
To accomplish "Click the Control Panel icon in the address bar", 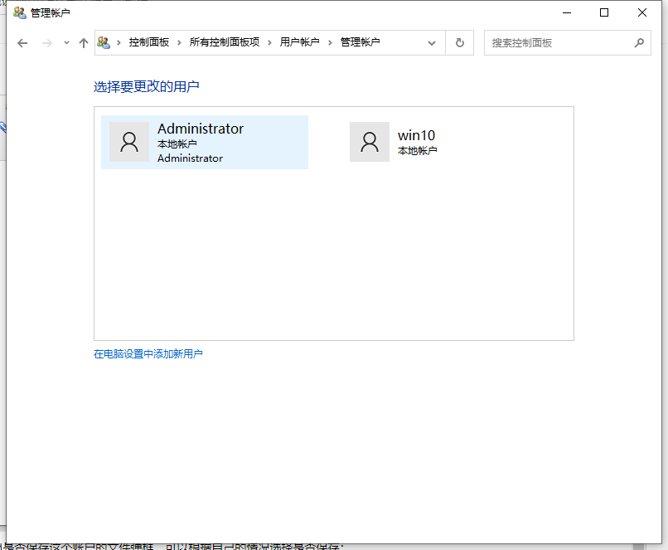I will tap(103, 42).
